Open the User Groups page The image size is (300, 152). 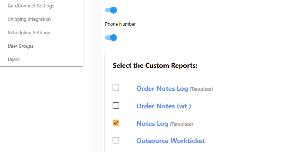21,46
